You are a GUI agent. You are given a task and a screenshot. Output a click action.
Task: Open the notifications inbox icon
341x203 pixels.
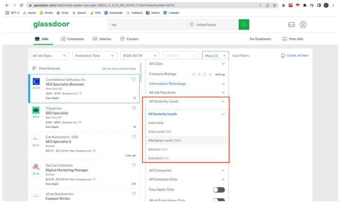(x=291, y=25)
